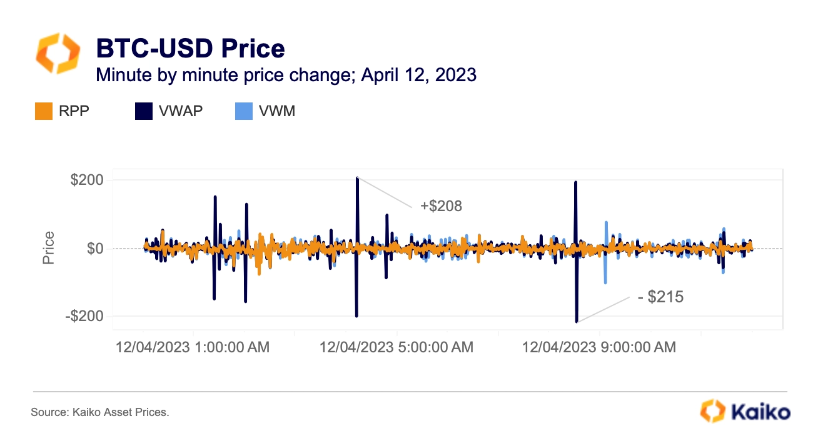Click the Kaiko brand logo bottom-right
Viewport: 818px width, 436px height.
tap(745, 411)
